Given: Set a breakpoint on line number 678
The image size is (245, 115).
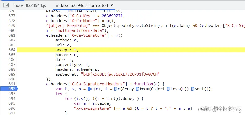Looking at the screenshot, I should click(12, 21).
